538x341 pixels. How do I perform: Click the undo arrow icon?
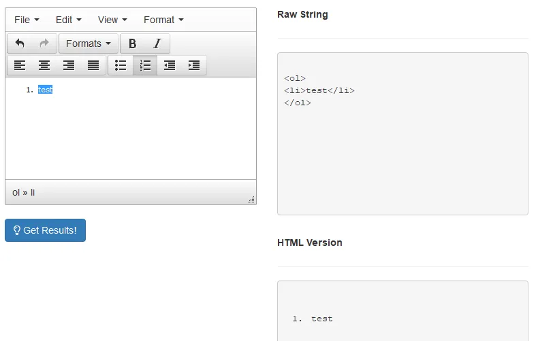tap(20, 43)
